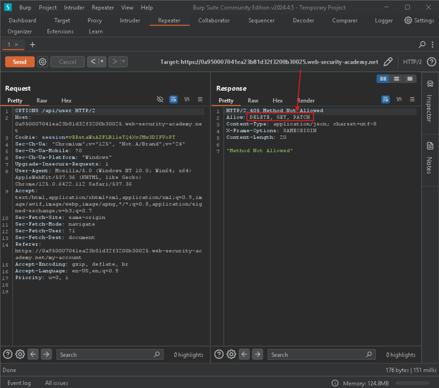Switch to side-by-side split layout
This screenshot has height=388, width=439.
coord(383,79)
